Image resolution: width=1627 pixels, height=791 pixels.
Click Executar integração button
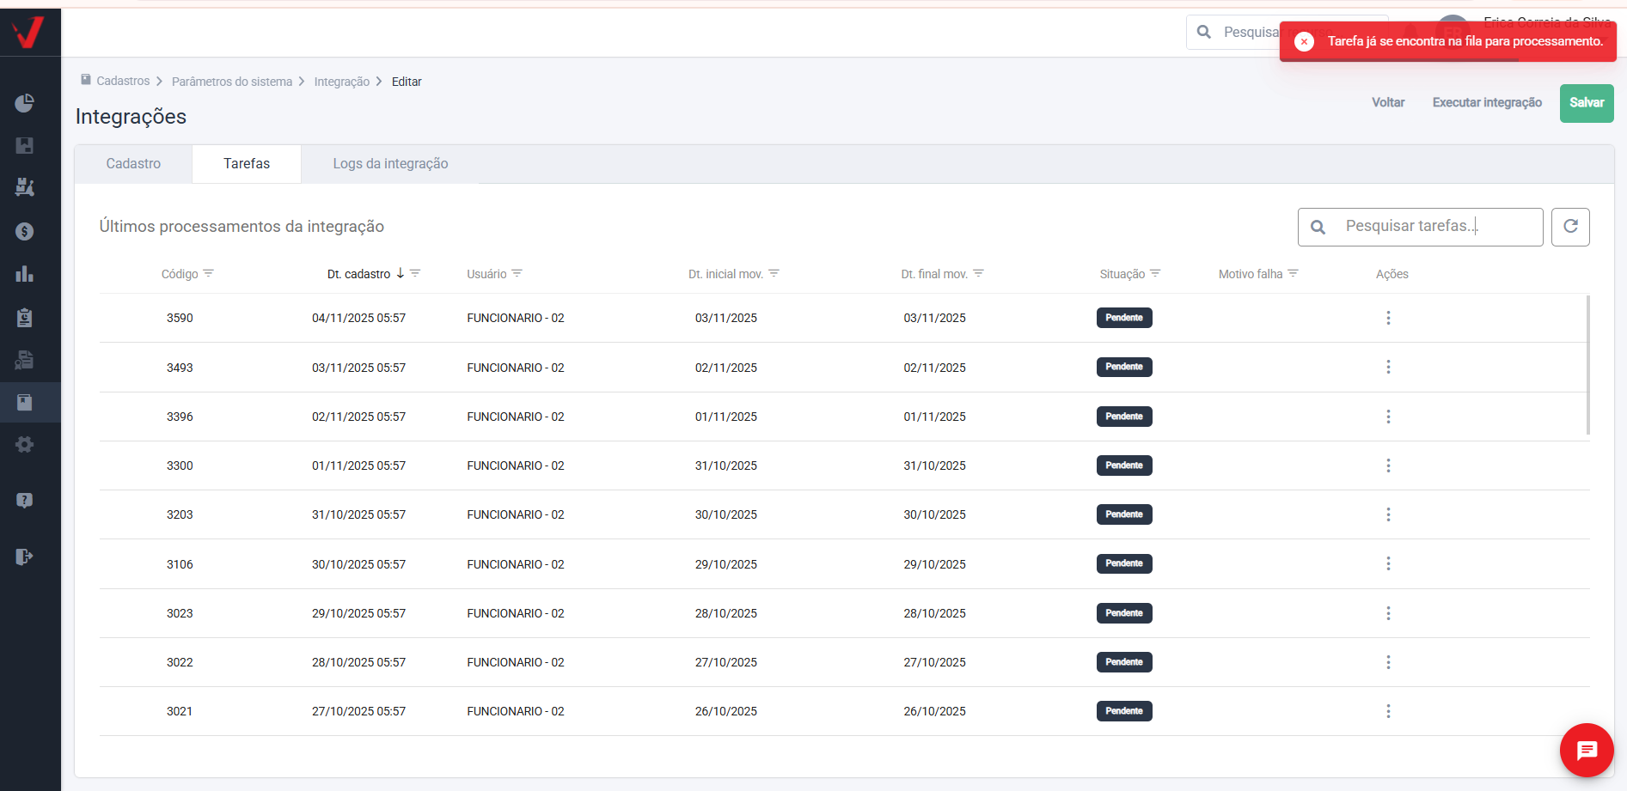coord(1487,102)
